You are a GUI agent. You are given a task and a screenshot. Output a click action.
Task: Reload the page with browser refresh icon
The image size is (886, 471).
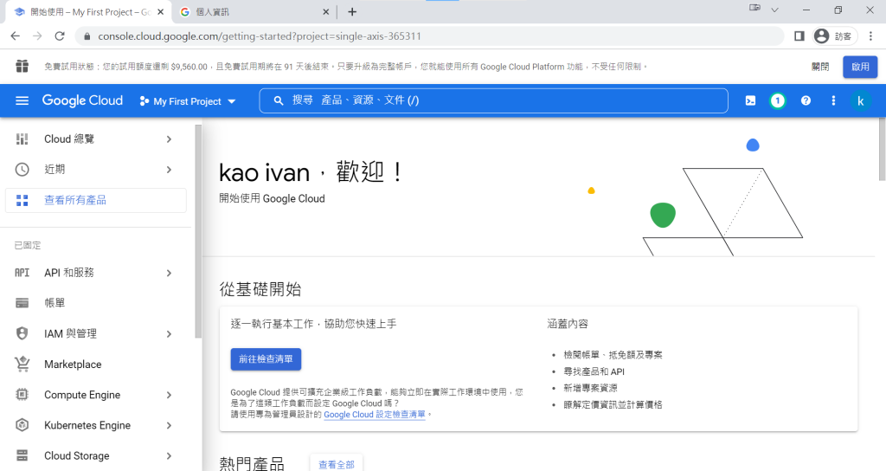[60, 36]
